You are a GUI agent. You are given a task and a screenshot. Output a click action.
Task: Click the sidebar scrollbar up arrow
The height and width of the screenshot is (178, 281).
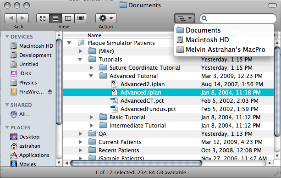[x=59, y=35]
